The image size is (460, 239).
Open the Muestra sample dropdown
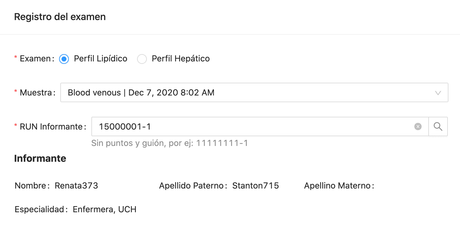click(254, 92)
